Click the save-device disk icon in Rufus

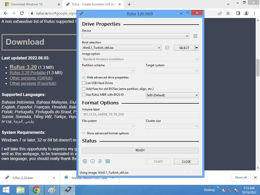pos(195,36)
